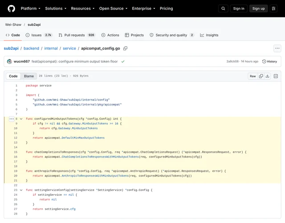
Task: Click the "package service" line
Action: [39, 85]
